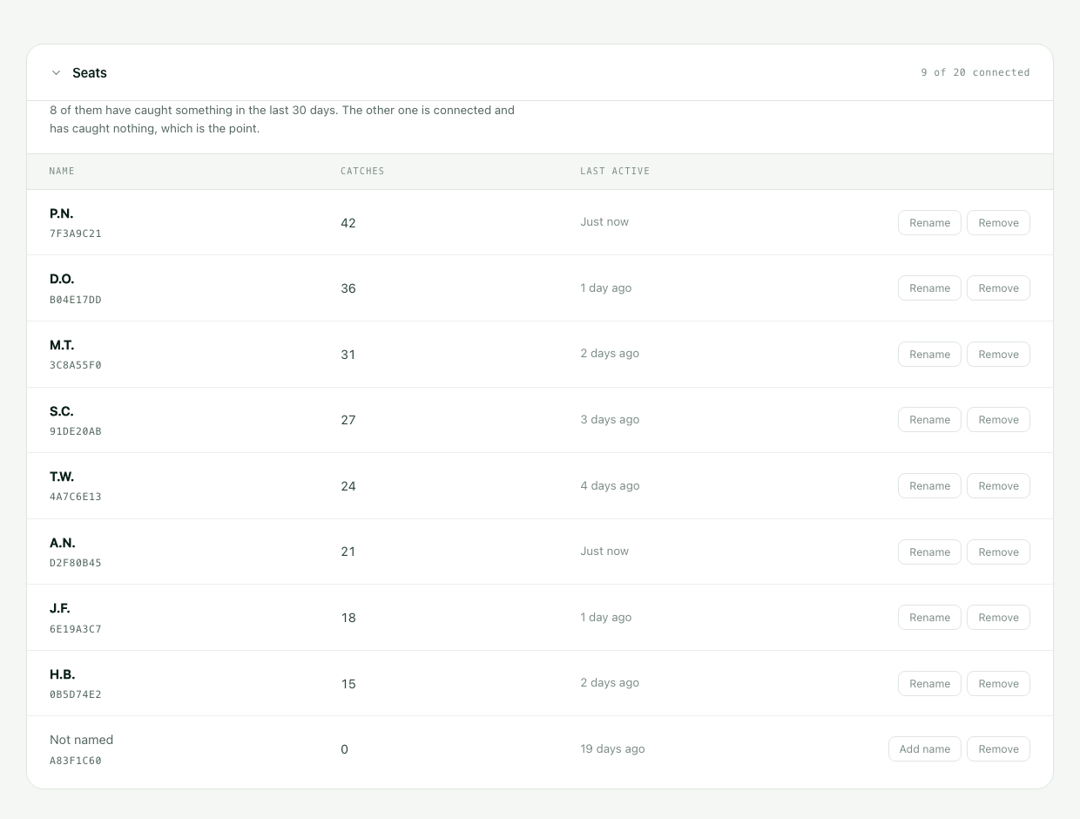
Task: Select the name D.O.
Action: pos(62,279)
